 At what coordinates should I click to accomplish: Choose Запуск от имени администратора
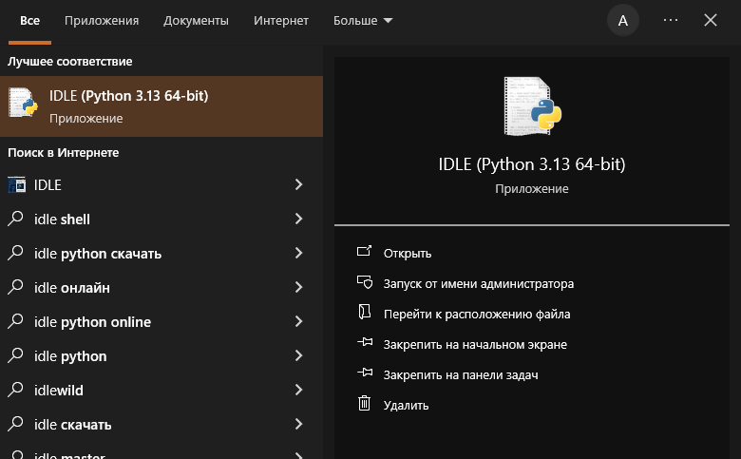(479, 283)
